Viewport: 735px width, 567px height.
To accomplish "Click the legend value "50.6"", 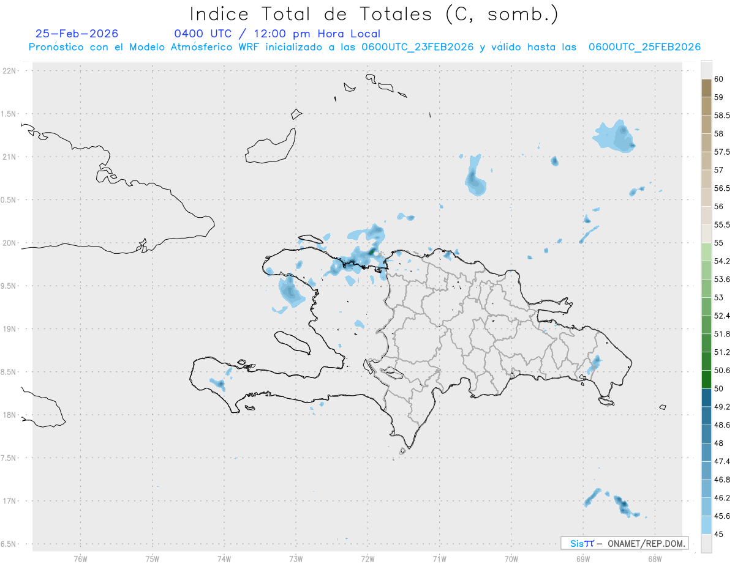I will [722, 371].
